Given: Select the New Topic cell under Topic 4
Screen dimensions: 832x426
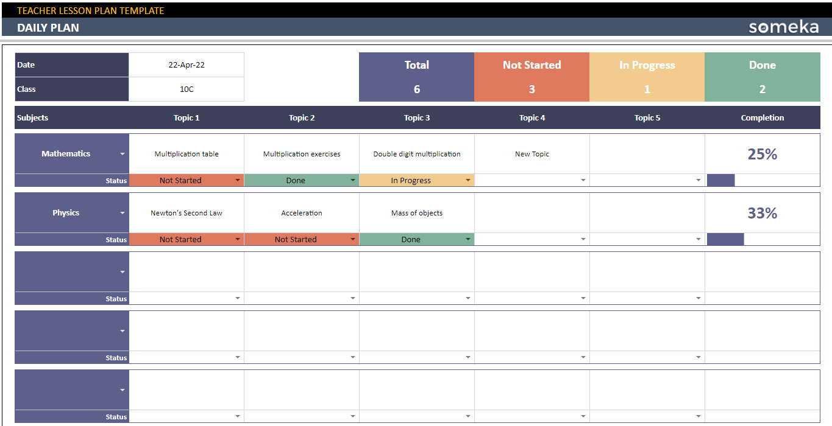Looking at the screenshot, I should (x=532, y=153).
